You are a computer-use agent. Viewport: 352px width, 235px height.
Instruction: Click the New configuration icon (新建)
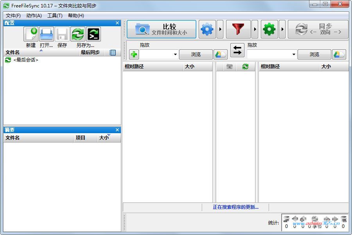click(31, 34)
